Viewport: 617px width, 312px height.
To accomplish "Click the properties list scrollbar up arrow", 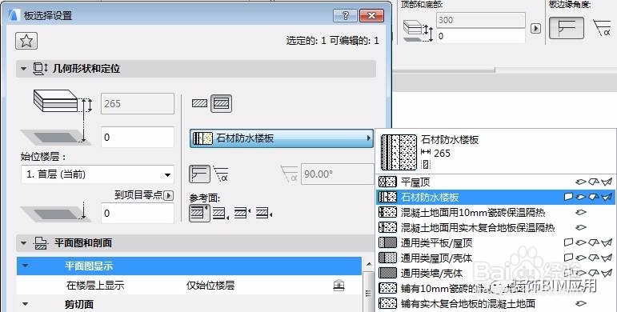I will [x=369, y=264].
